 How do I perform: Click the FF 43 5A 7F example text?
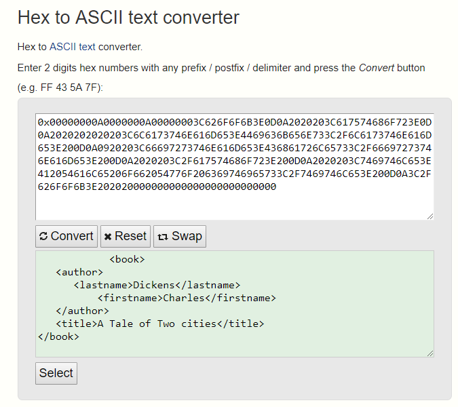coord(71,88)
